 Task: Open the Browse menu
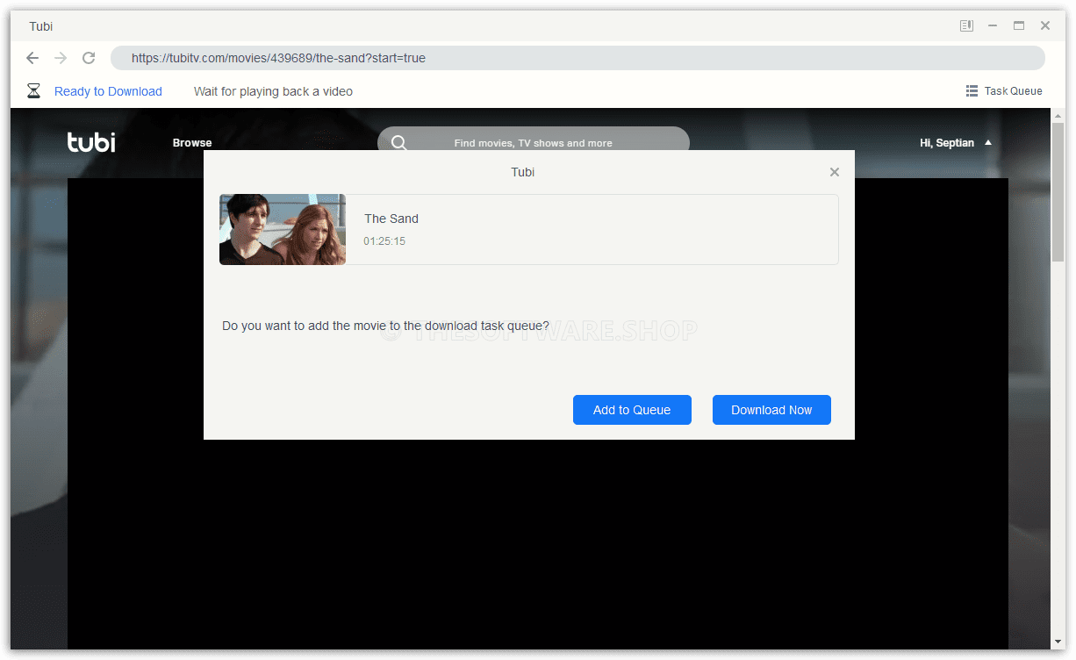tap(192, 143)
